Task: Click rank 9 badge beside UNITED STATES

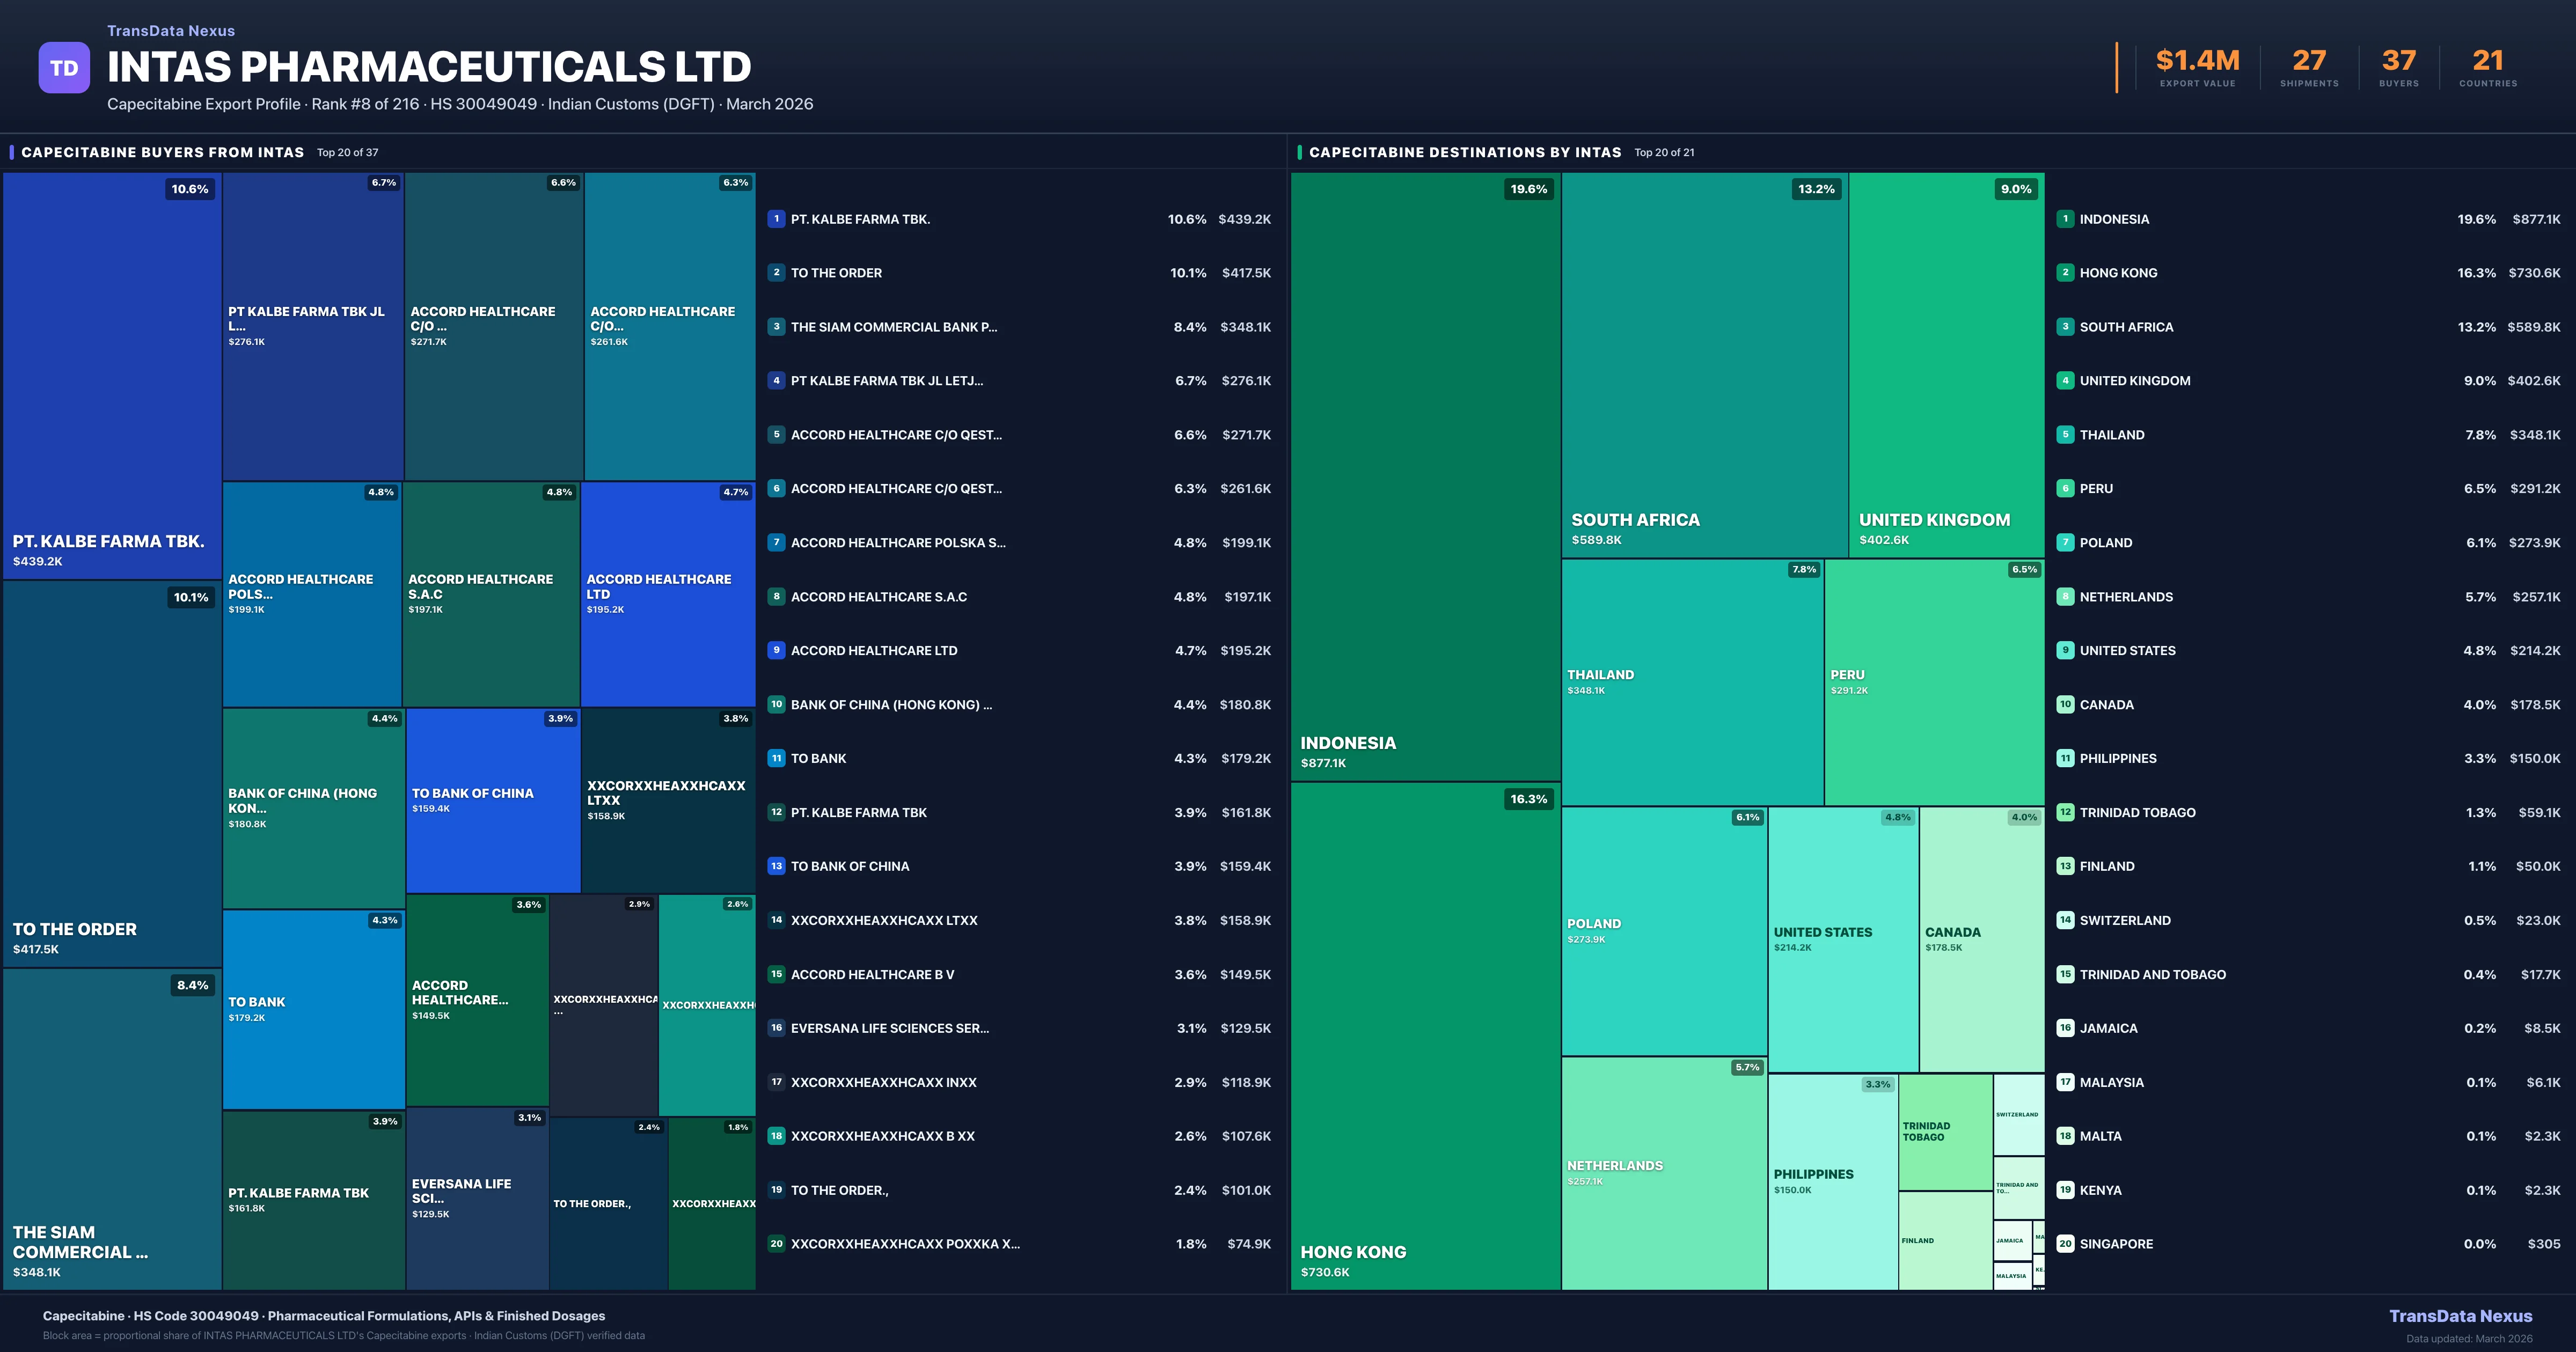Action: coord(2065,650)
